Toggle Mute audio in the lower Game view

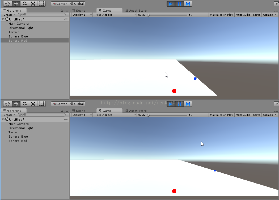[243, 115]
